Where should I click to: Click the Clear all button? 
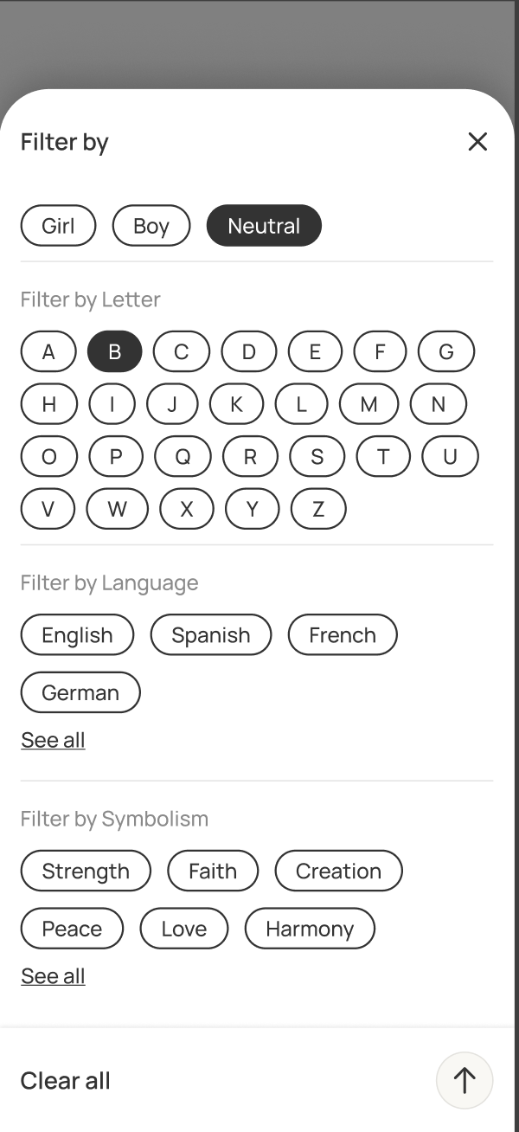point(66,1081)
